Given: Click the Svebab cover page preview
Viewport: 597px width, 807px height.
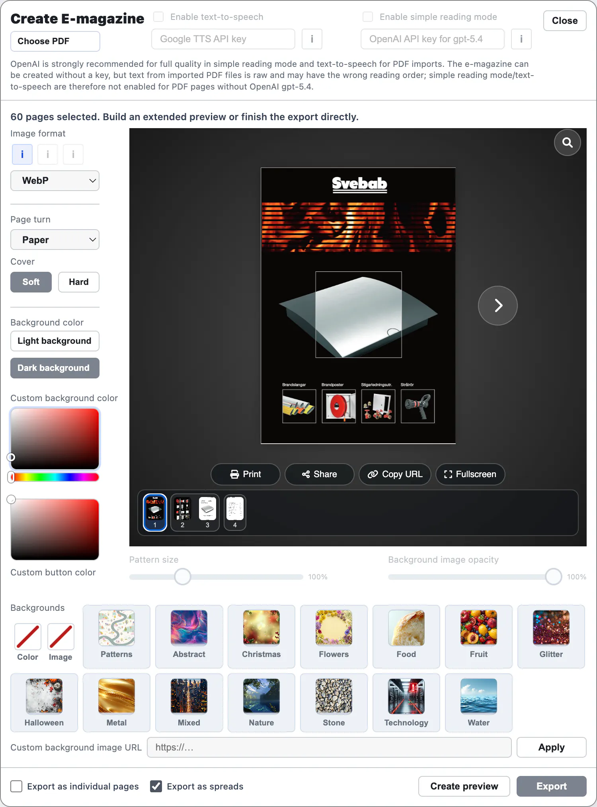Looking at the screenshot, I should click(x=358, y=306).
